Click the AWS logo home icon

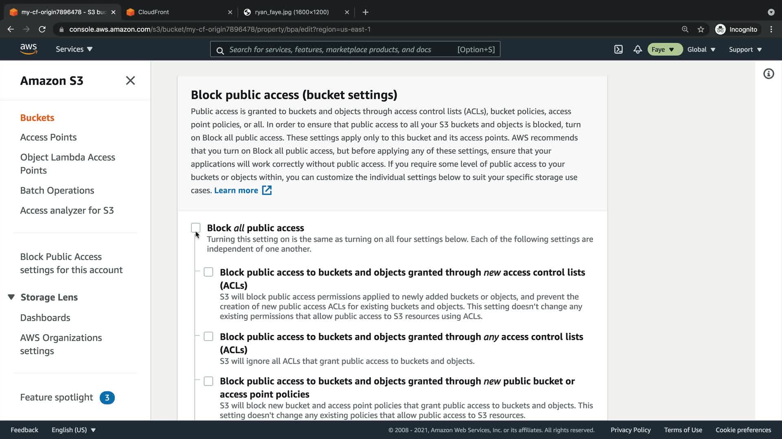point(29,49)
